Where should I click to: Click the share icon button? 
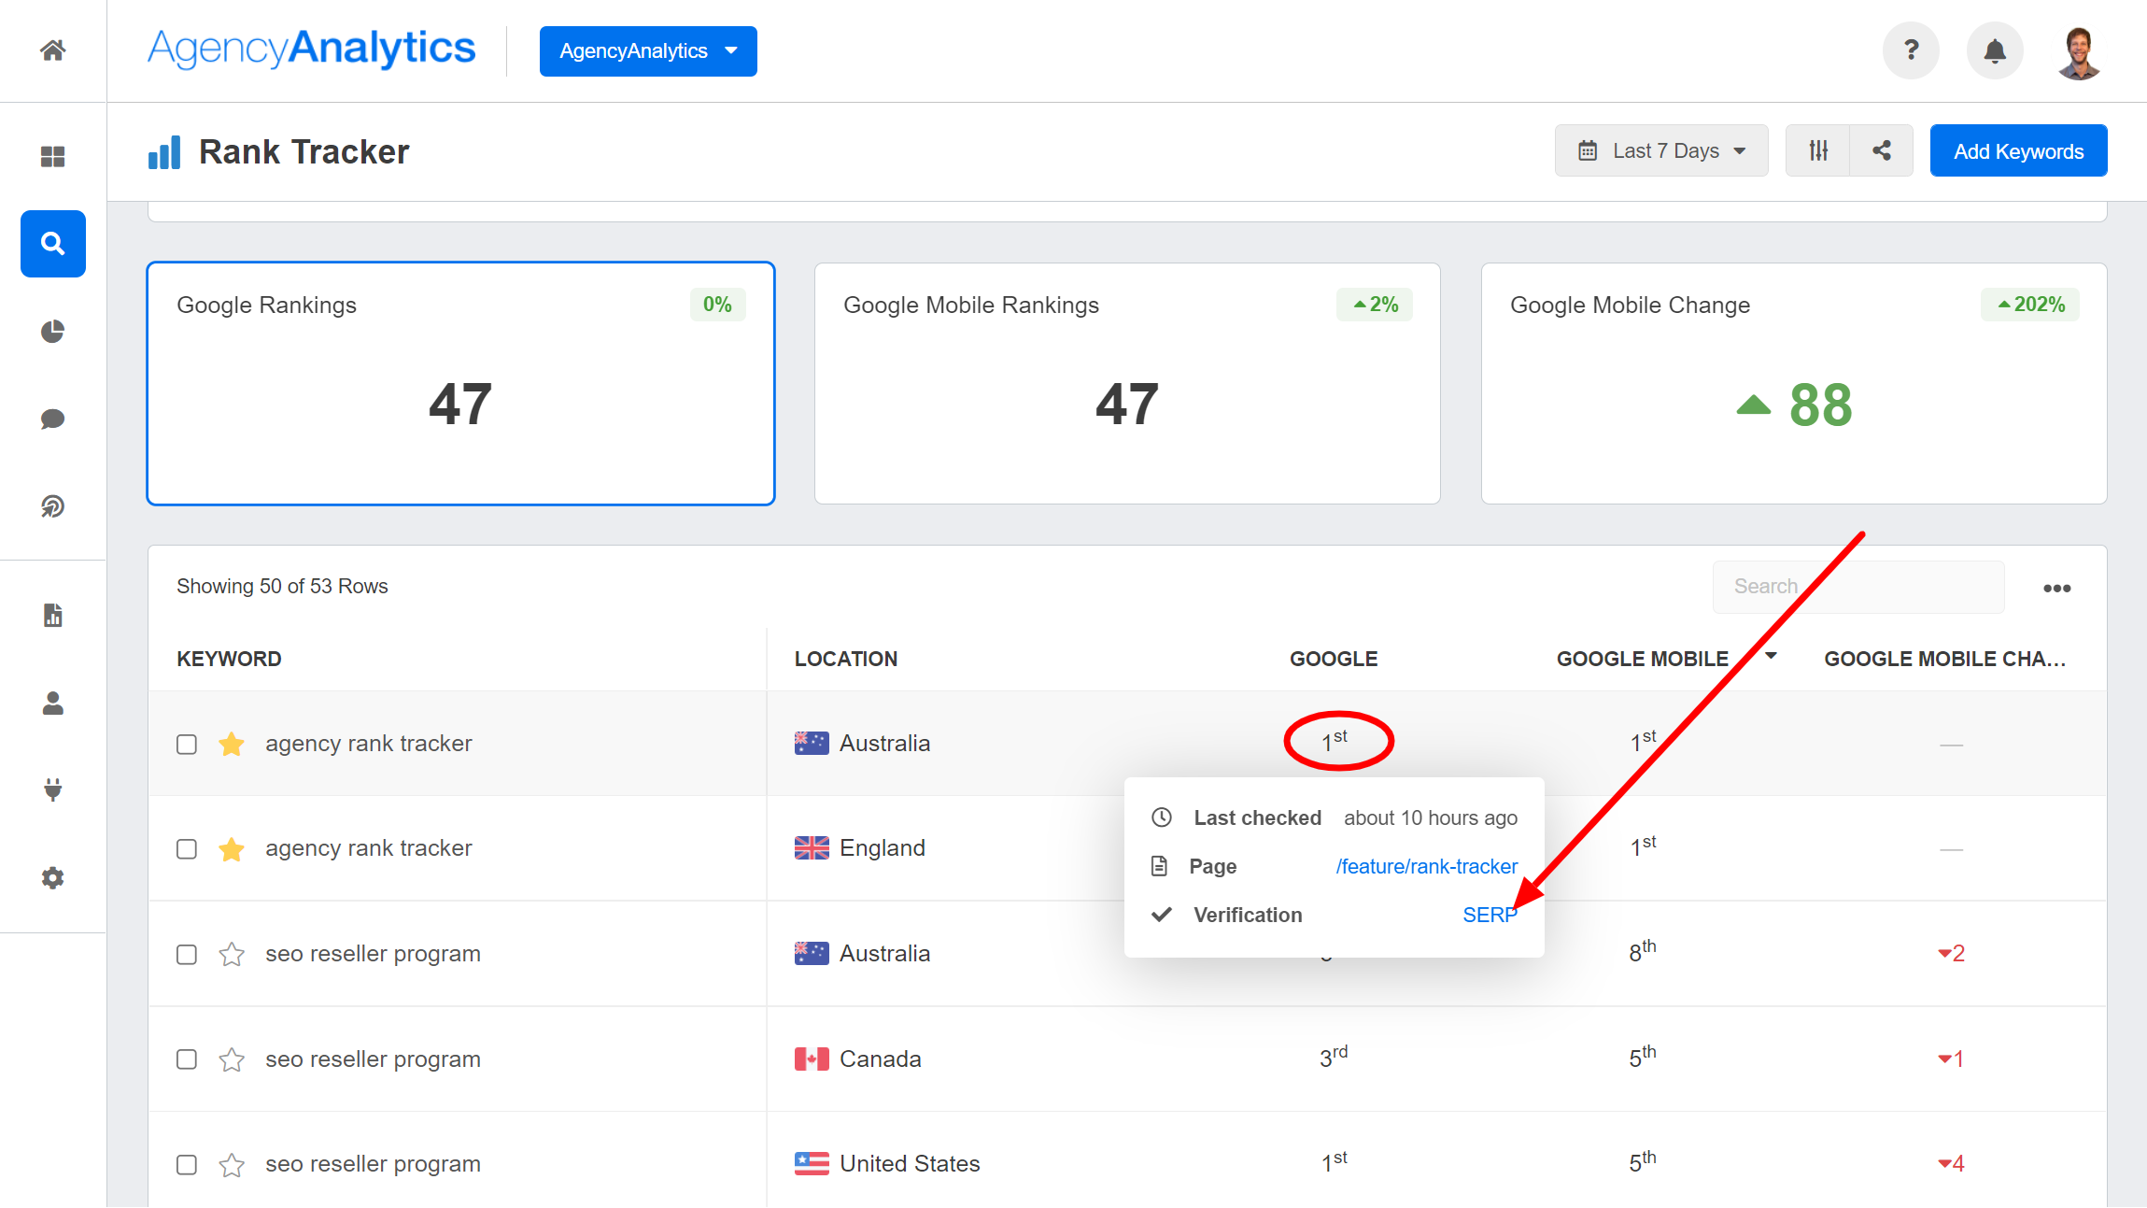pos(1882,150)
